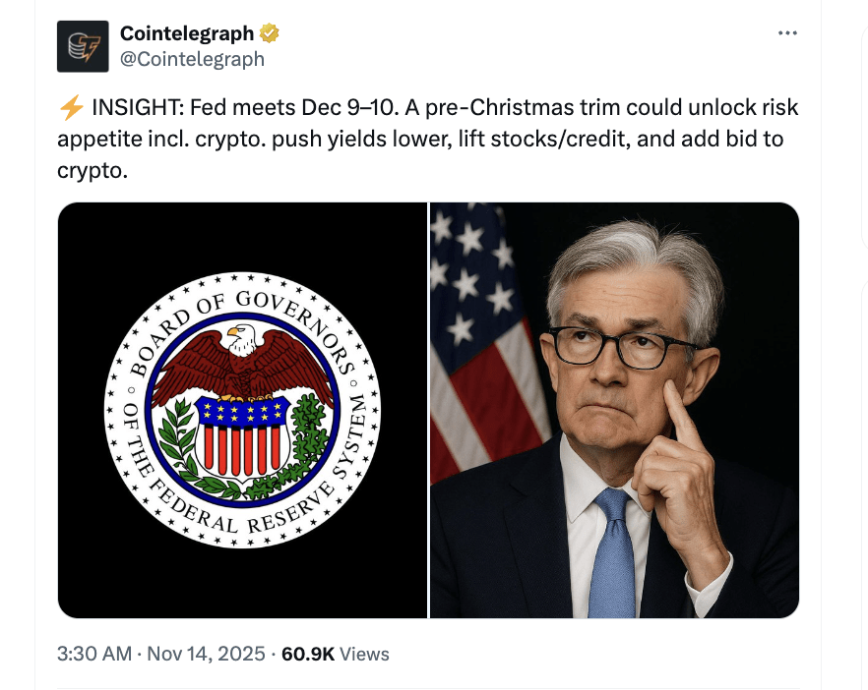
Task: Click the Nov 14, 2025 date text
Action: coord(207,653)
